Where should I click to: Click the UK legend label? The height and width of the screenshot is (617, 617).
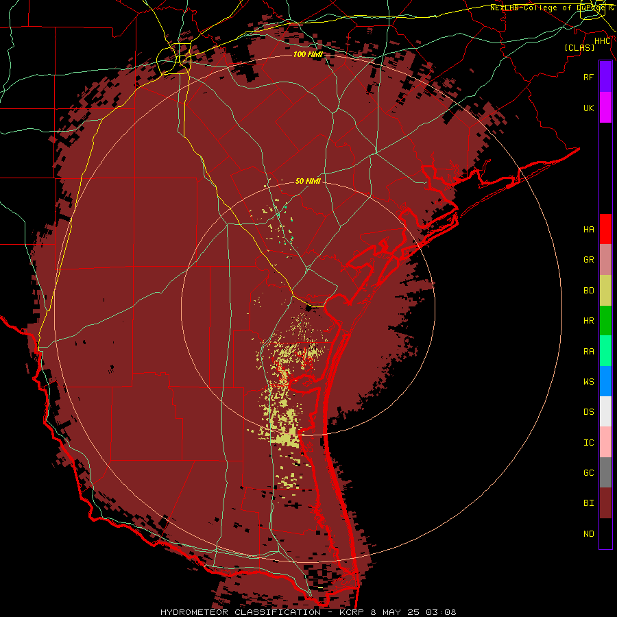click(588, 108)
